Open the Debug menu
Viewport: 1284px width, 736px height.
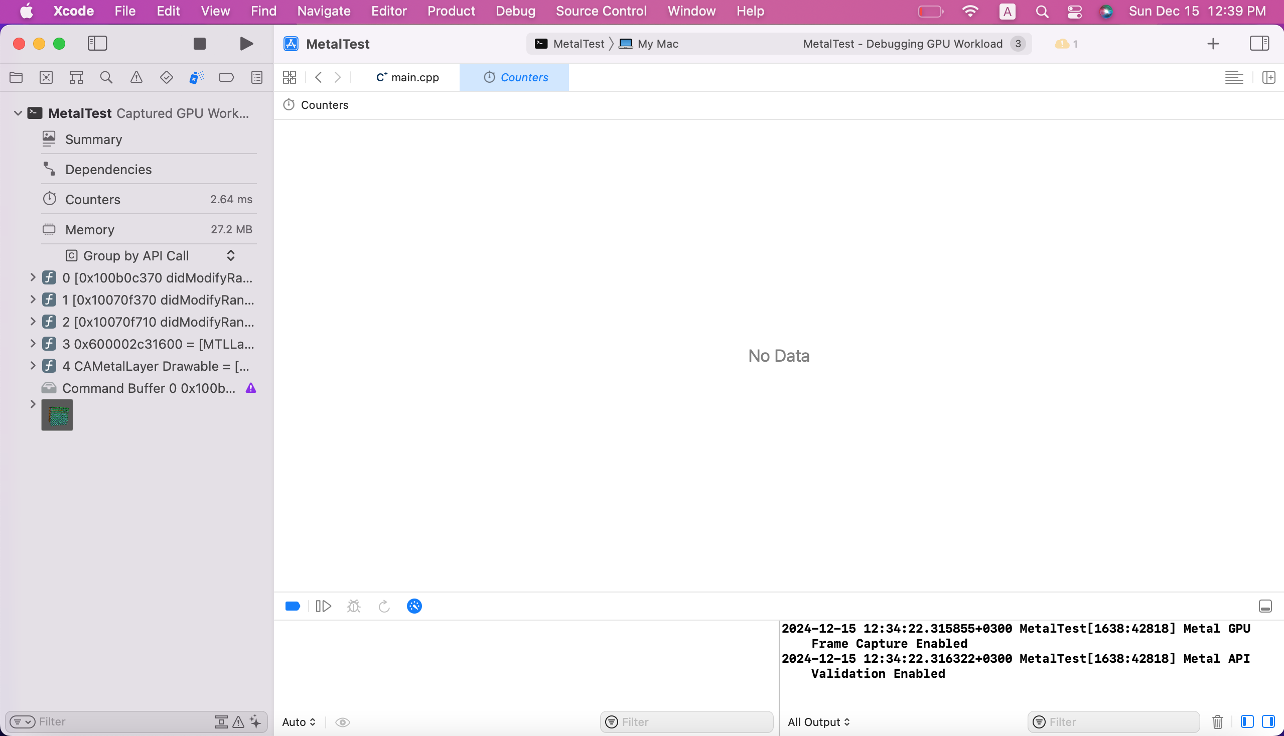point(515,11)
